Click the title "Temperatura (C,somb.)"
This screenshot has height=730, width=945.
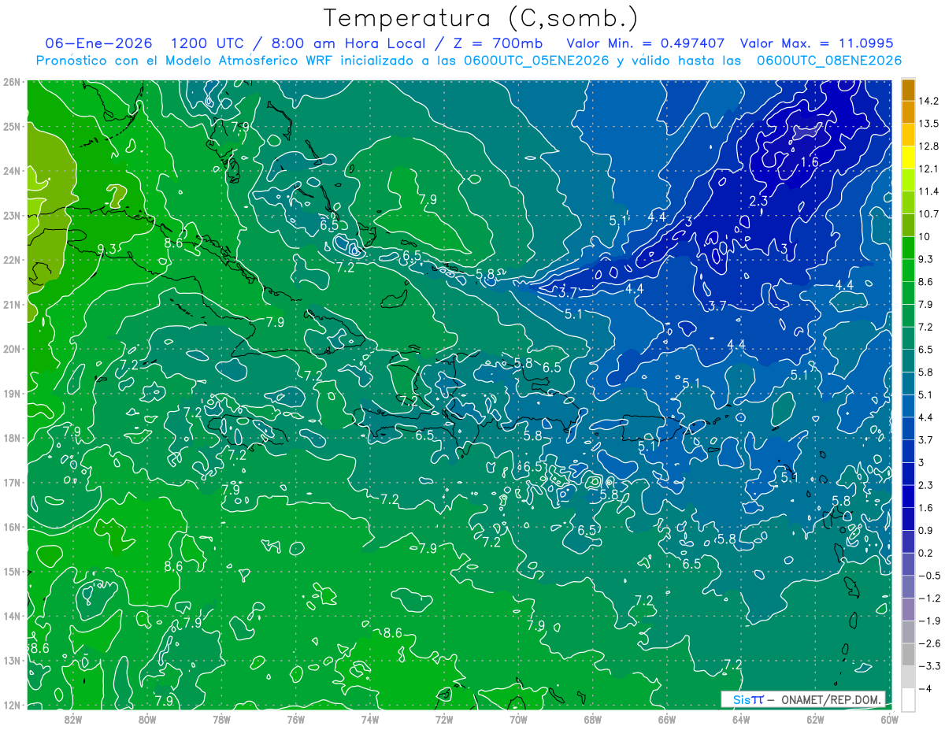tap(481, 19)
